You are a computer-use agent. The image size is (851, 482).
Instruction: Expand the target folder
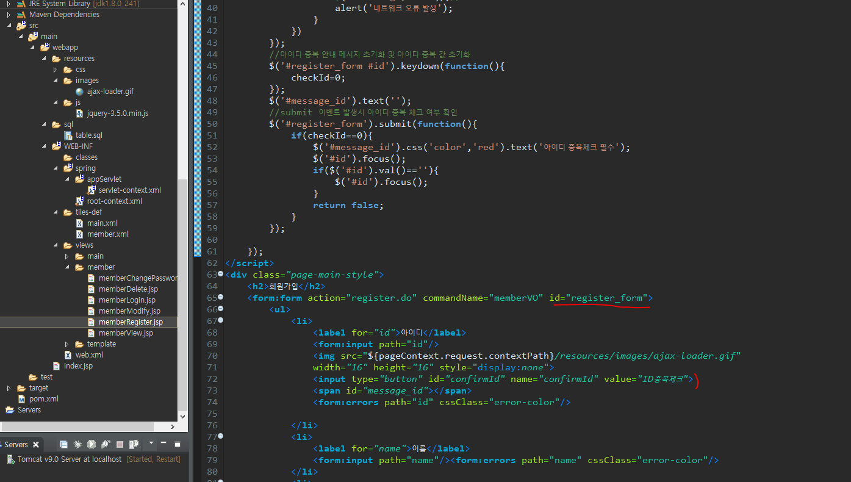coord(9,388)
